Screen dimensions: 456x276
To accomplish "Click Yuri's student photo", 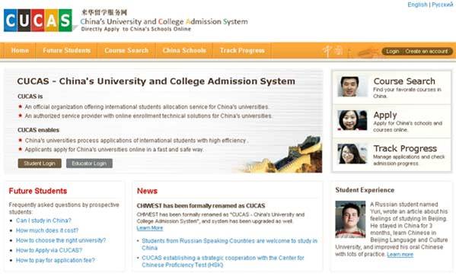I will tap(350, 219).
